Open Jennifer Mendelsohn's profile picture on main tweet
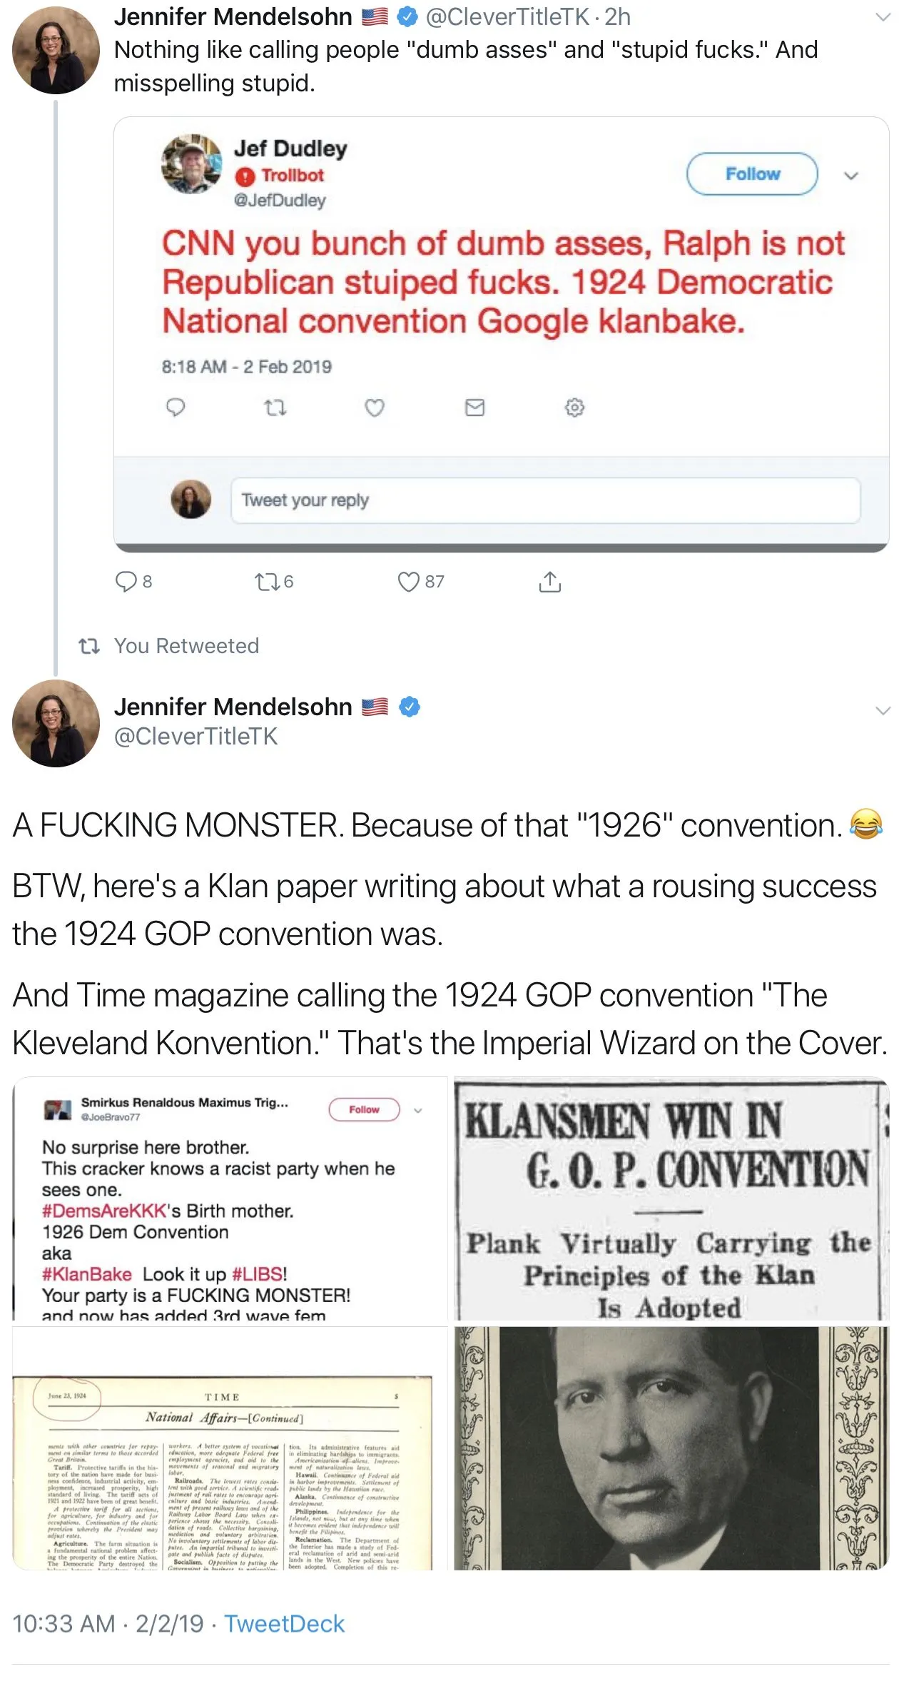Screen dimensions: 899x1681 pos(56,723)
